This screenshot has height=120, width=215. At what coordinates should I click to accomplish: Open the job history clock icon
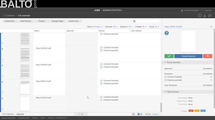210,16
